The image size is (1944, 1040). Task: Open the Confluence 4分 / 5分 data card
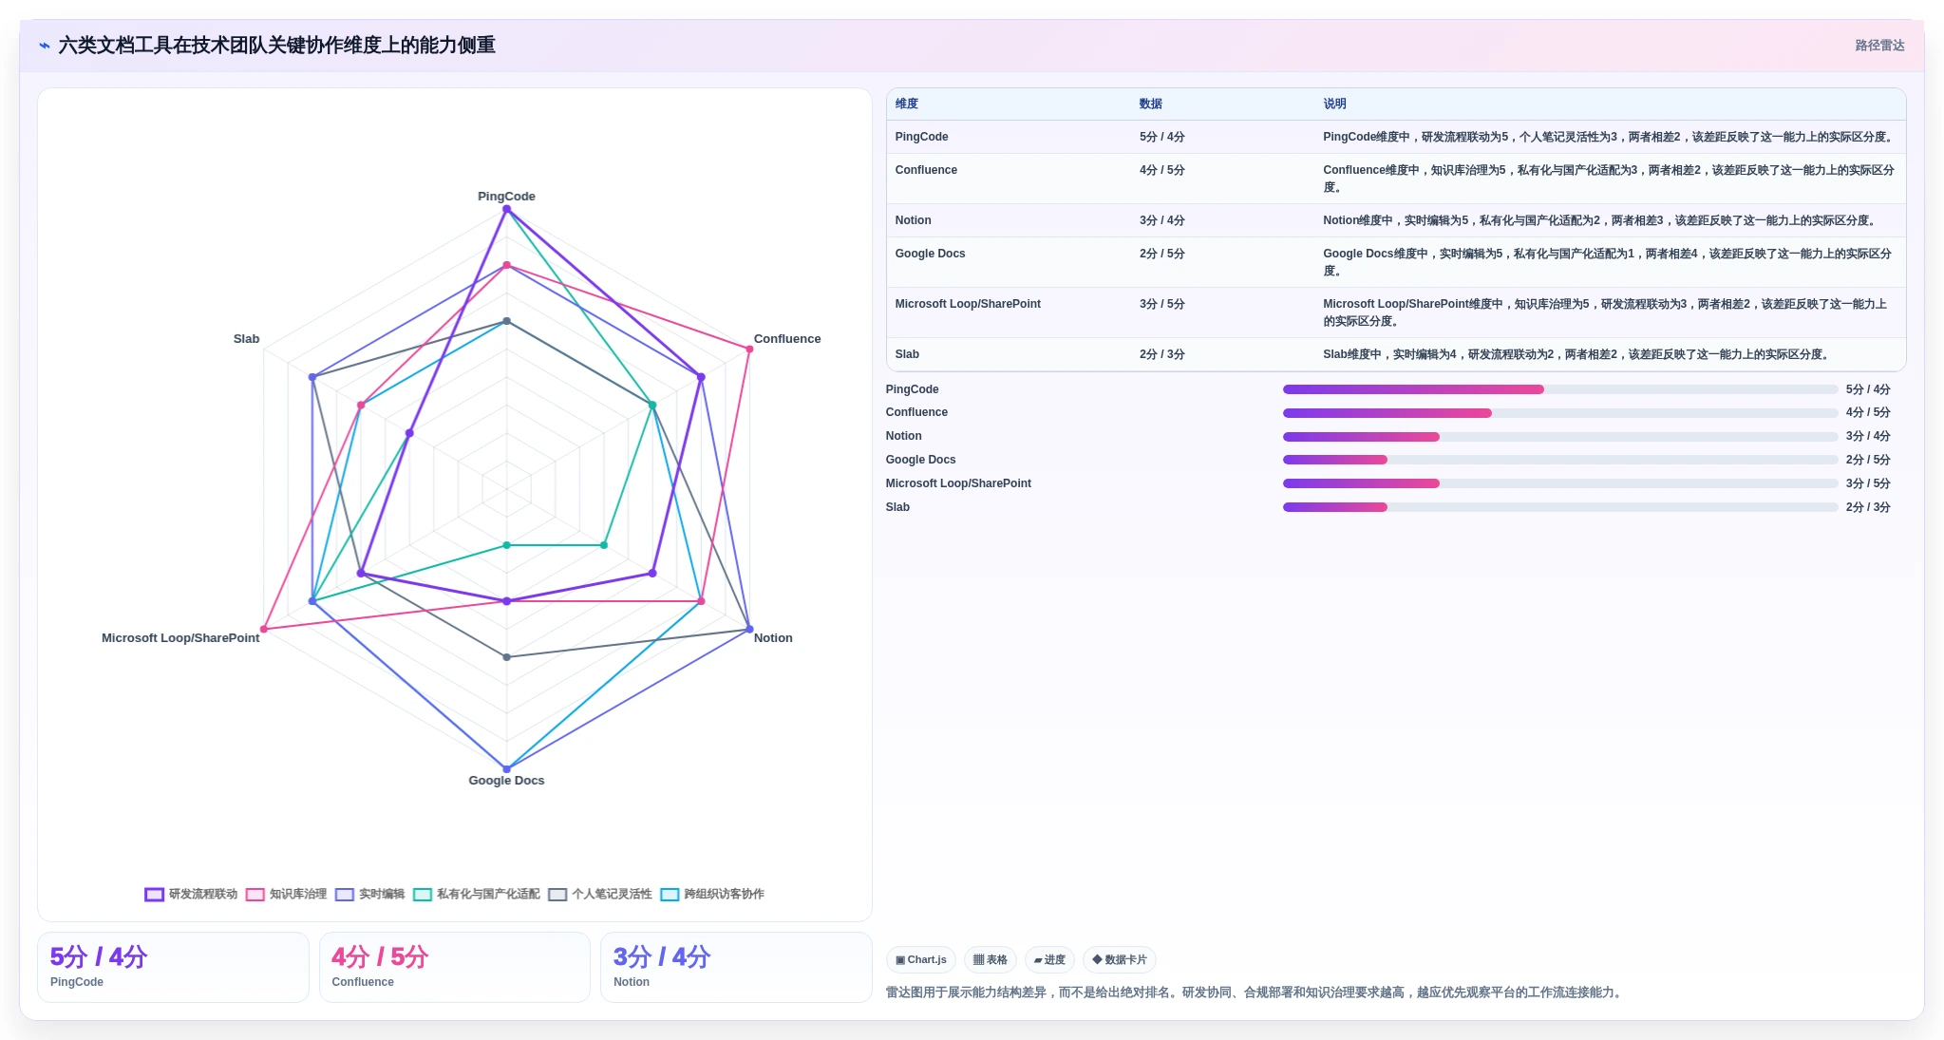(454, 967)
